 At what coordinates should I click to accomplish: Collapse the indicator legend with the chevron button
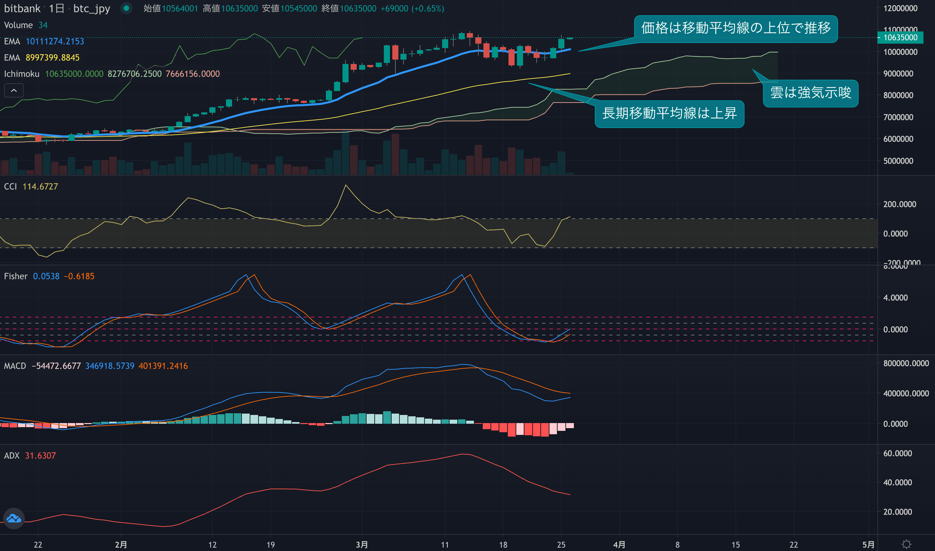coord(14,90)
